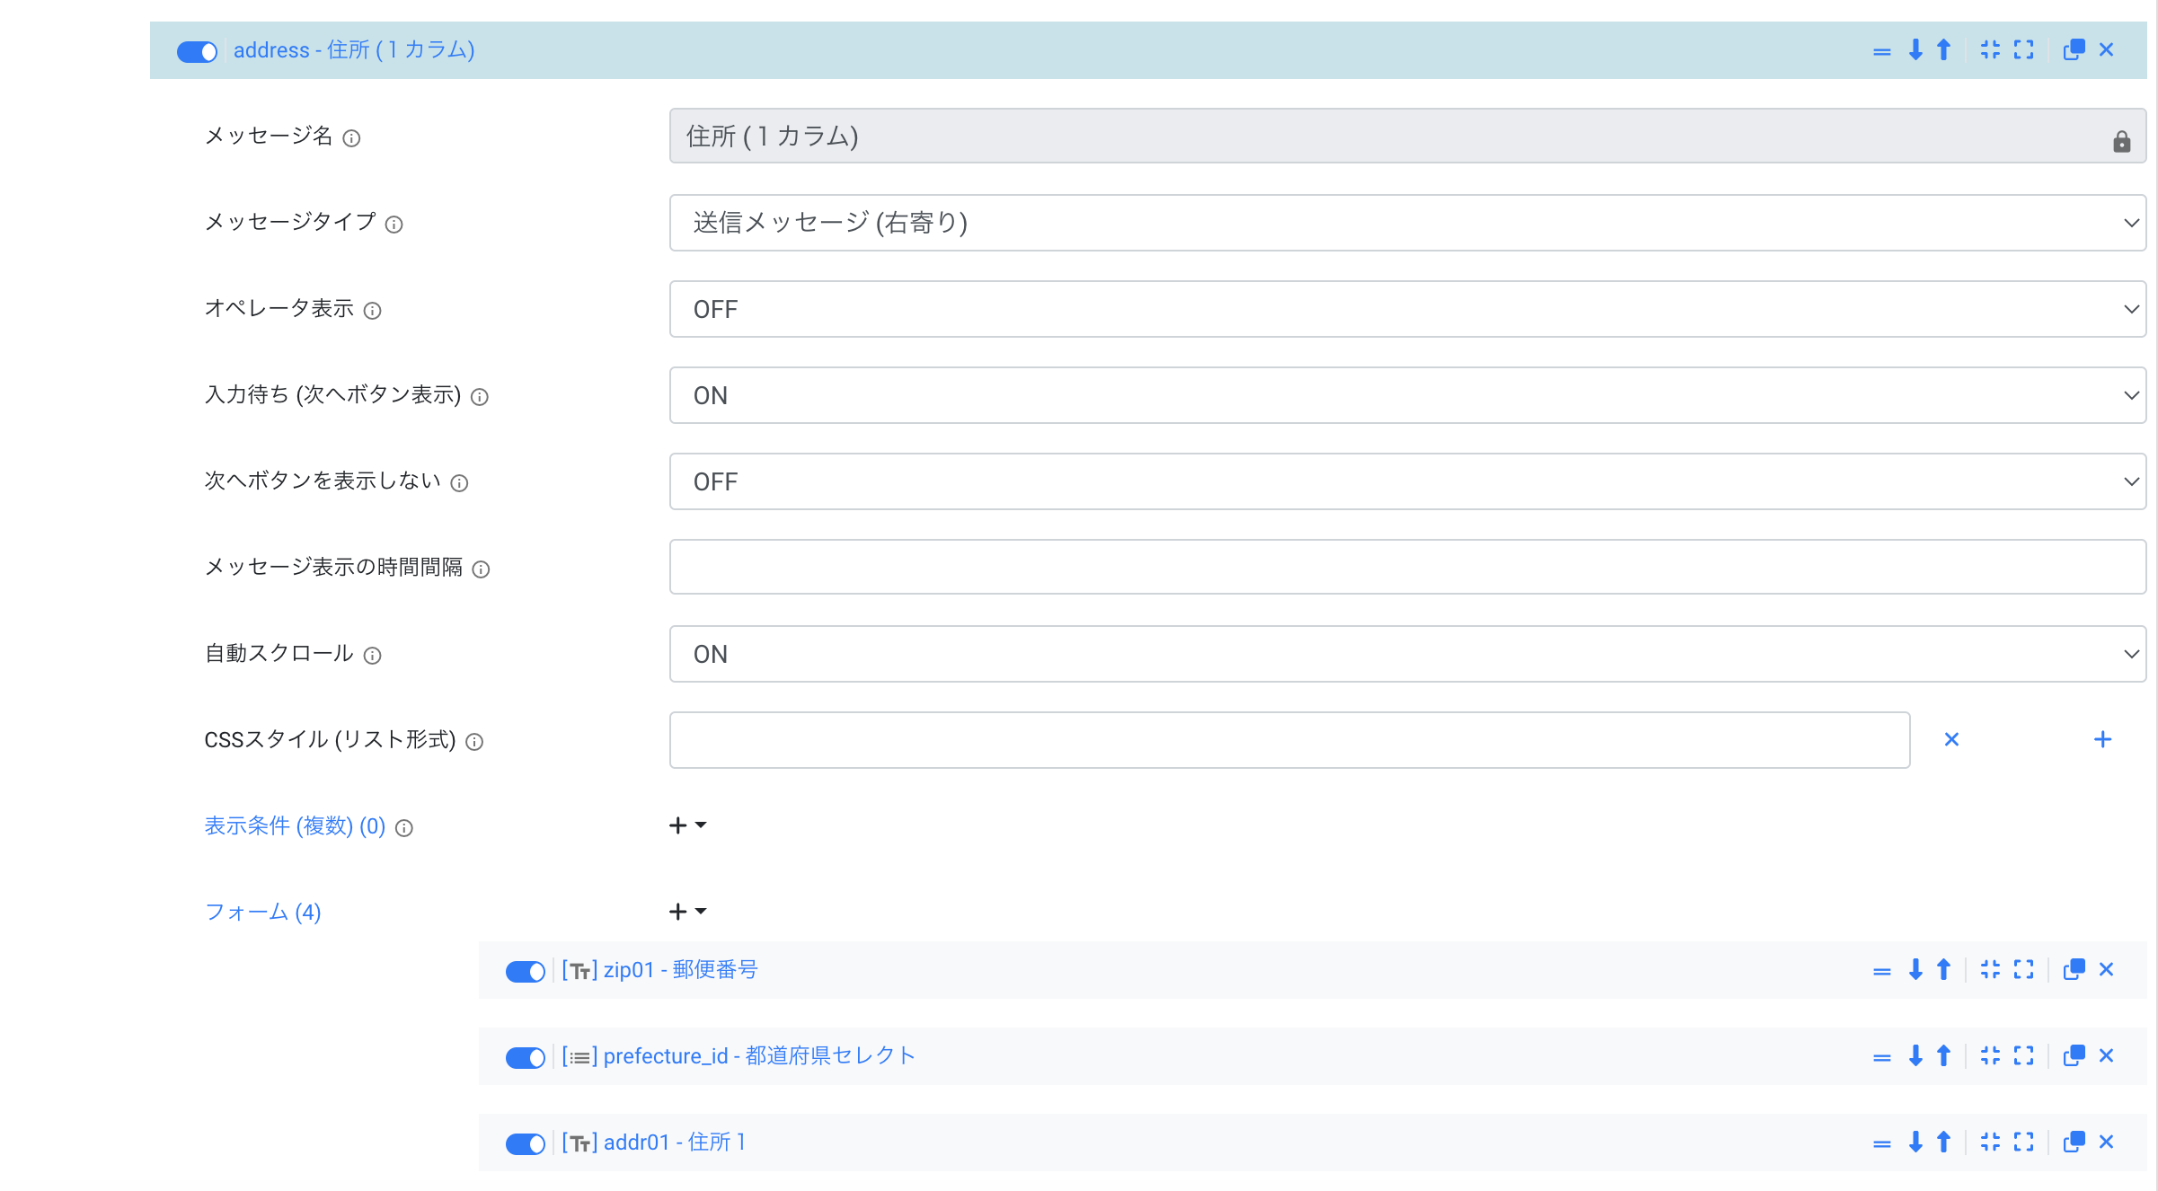Viewport: 2158px width, 1191px height.
Task: Click the 表示条件 (複数) (0) link
Action: [295, 826]
